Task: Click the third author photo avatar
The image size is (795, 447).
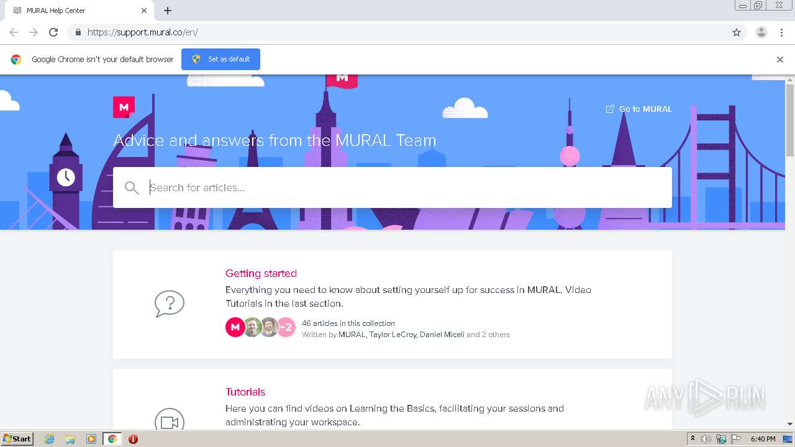Action: [x=269, y=327]
